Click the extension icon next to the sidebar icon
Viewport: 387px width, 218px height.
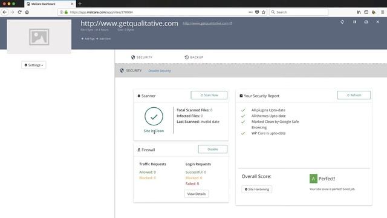pos(374,12)
